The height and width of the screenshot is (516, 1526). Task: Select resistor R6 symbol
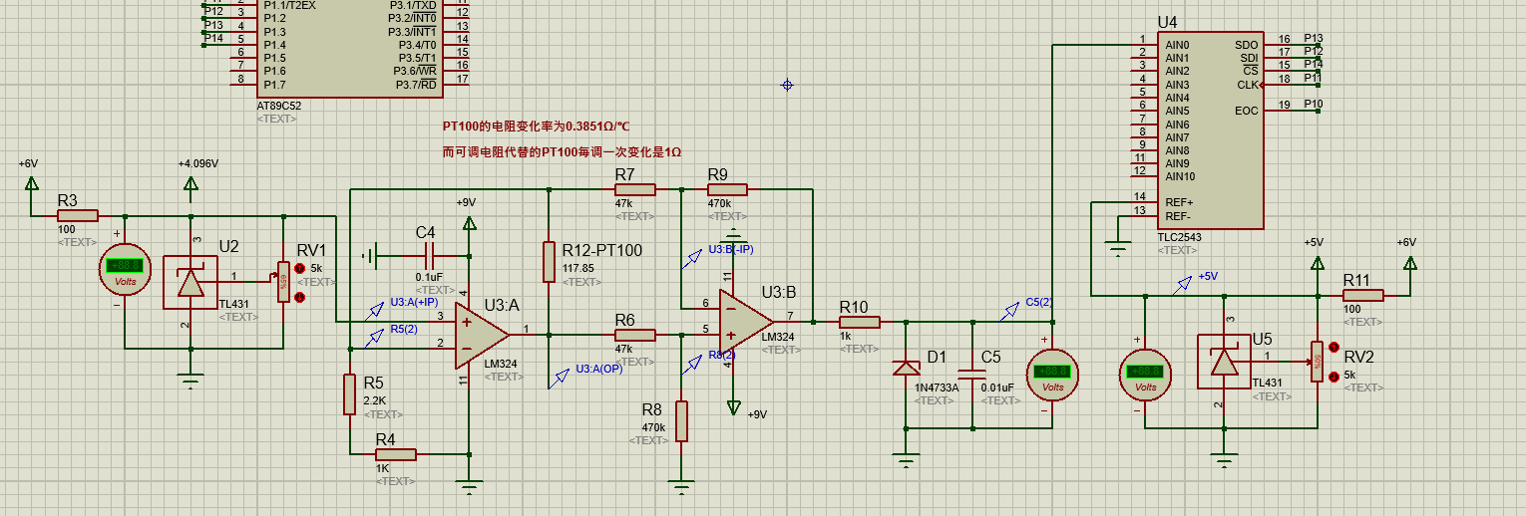point(634,335)
